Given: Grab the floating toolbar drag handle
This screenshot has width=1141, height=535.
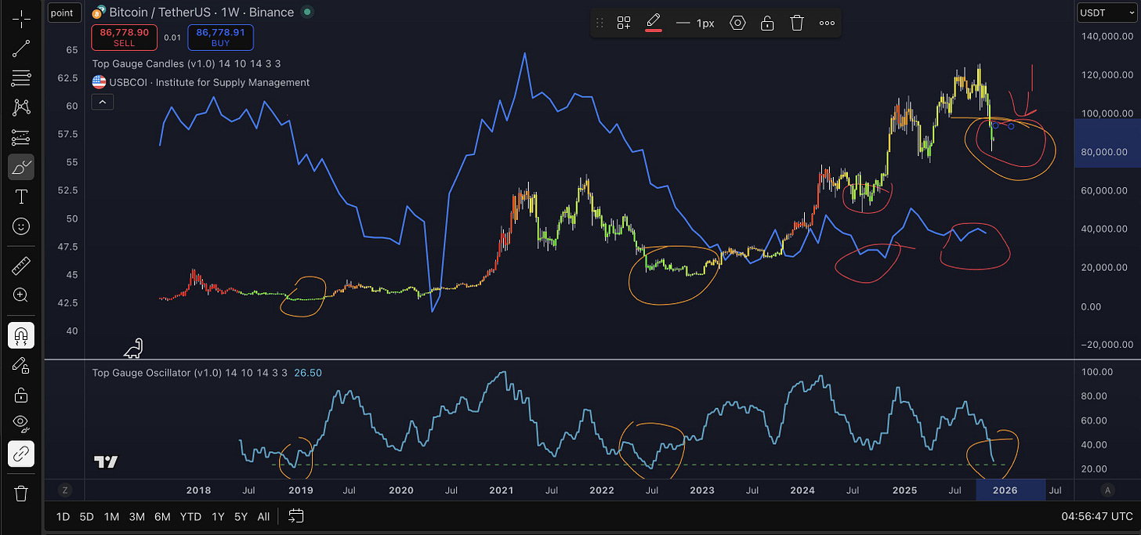Looking at the screenshot, I should click(x=600, y=23).
